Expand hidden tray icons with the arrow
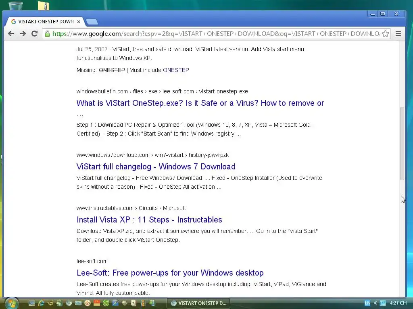This screenshot has width=413, height=309. point(375,303)
